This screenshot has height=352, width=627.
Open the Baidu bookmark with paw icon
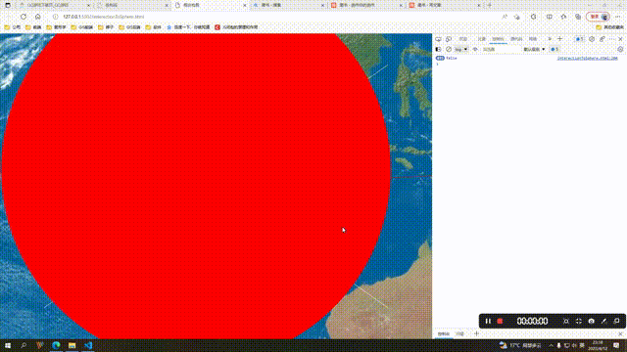[188, 27]
